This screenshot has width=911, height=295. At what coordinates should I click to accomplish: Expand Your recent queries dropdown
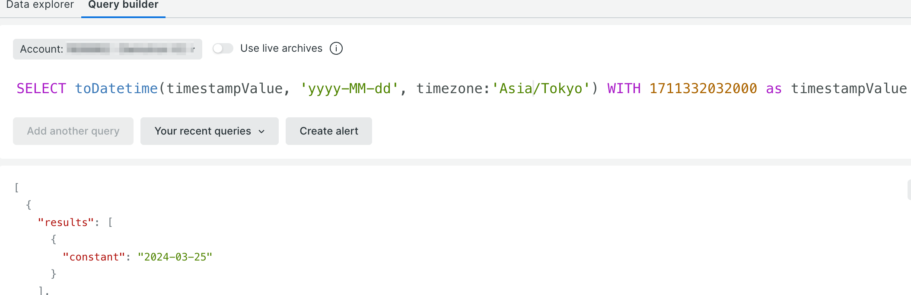(209, 131)
